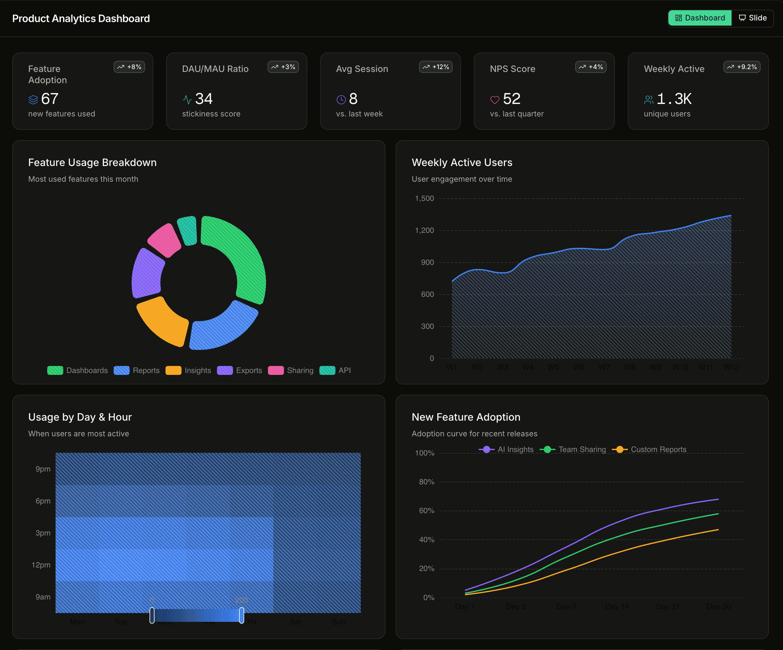Click the Weekly Active users icon
Viewport: 783px width, 650px height.
649,99
